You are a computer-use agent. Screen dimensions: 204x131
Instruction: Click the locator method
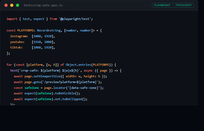pyautogui.click(x=60, y=88)
